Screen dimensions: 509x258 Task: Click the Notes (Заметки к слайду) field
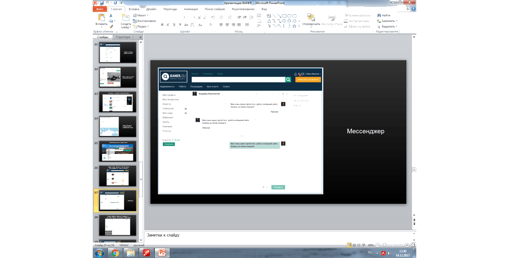point(278,235)
